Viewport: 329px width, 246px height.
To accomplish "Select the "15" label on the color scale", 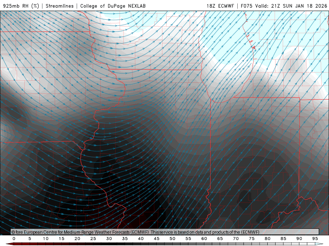I will coord(61,239).
